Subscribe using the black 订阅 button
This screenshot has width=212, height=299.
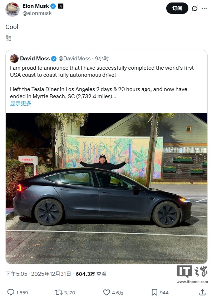(x=177, y=8)
